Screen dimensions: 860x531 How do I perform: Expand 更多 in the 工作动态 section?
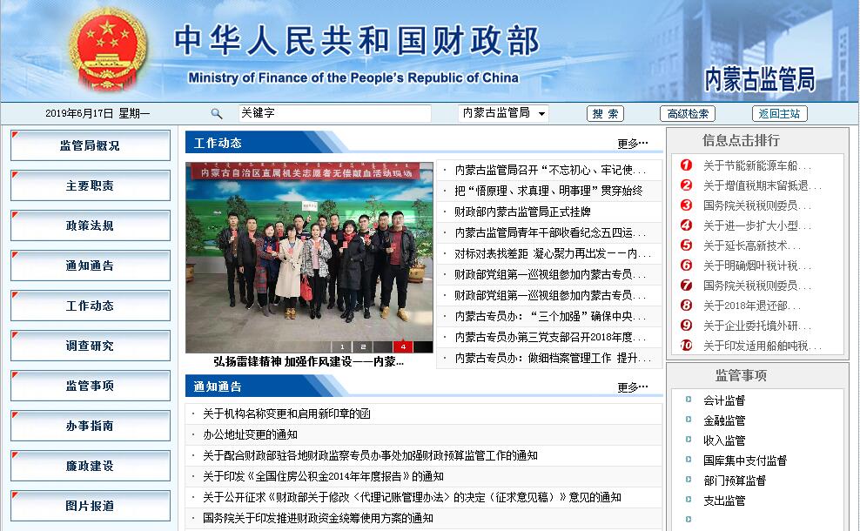(632, 144)
